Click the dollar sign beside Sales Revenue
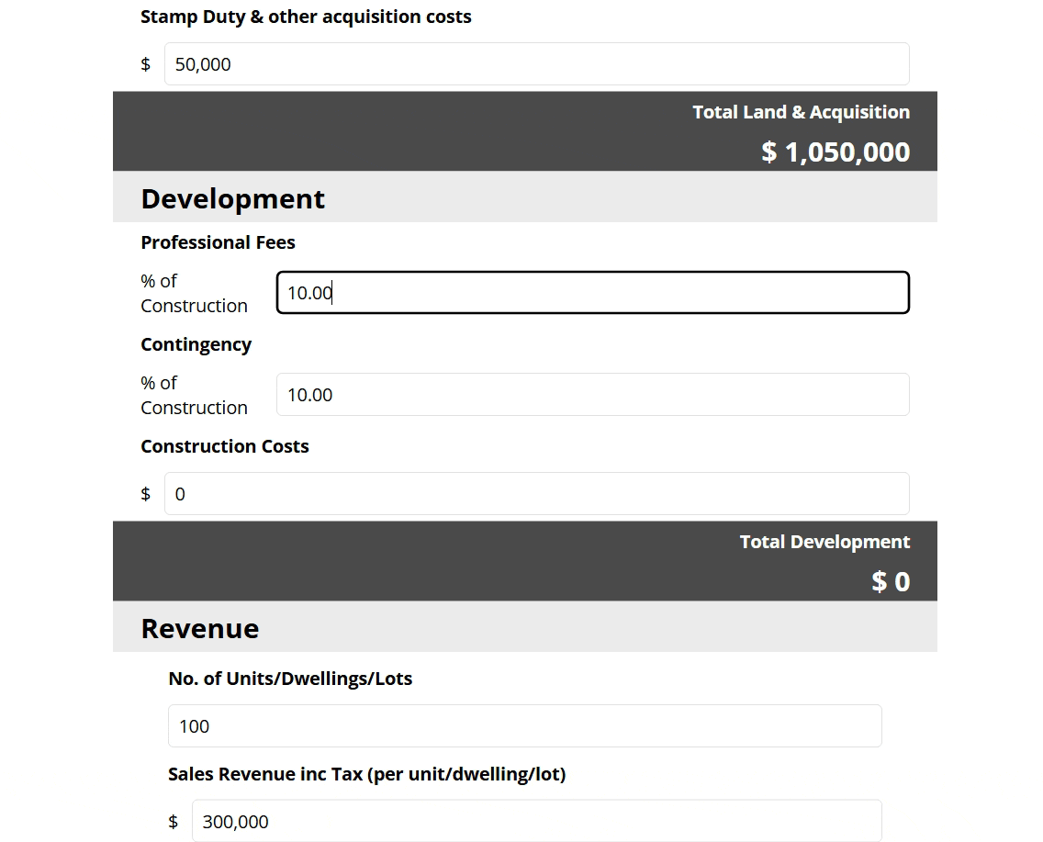Image resolution: width=1043 pixels, height=842 pixels. [x=173, y=821]
